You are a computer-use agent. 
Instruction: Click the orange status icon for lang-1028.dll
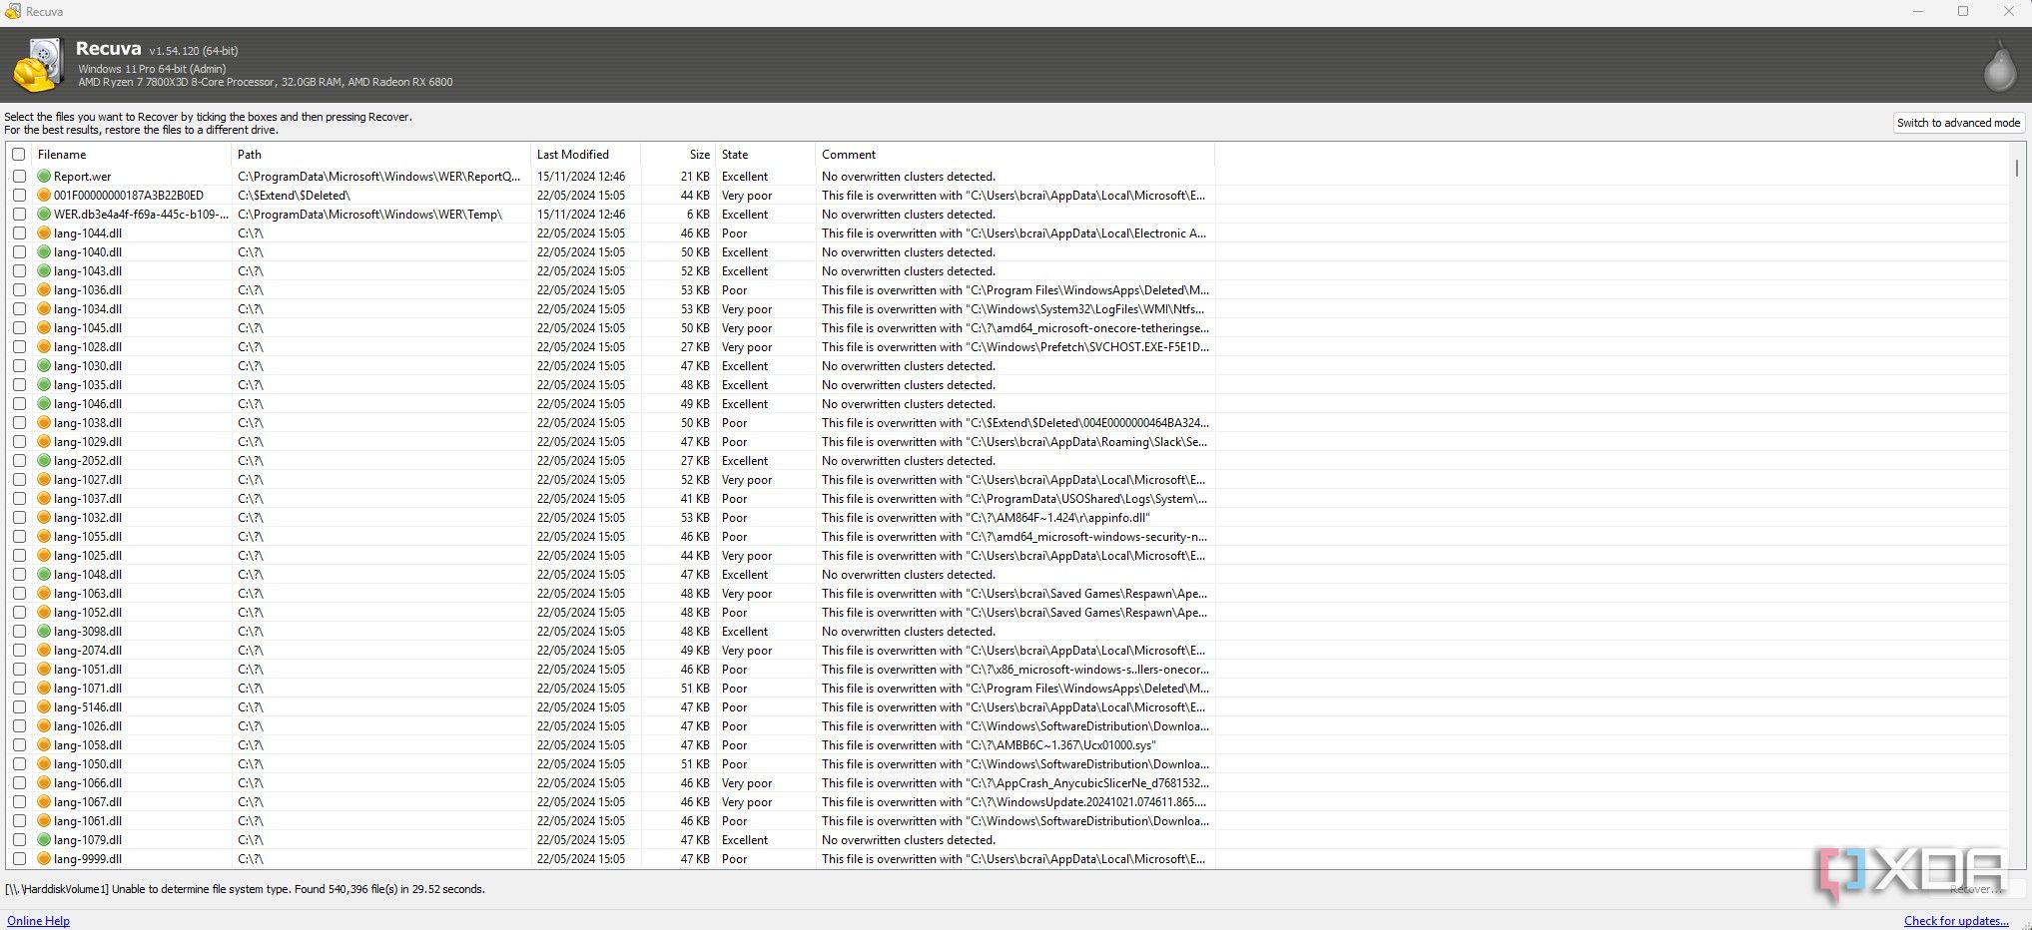pos(44,347)
